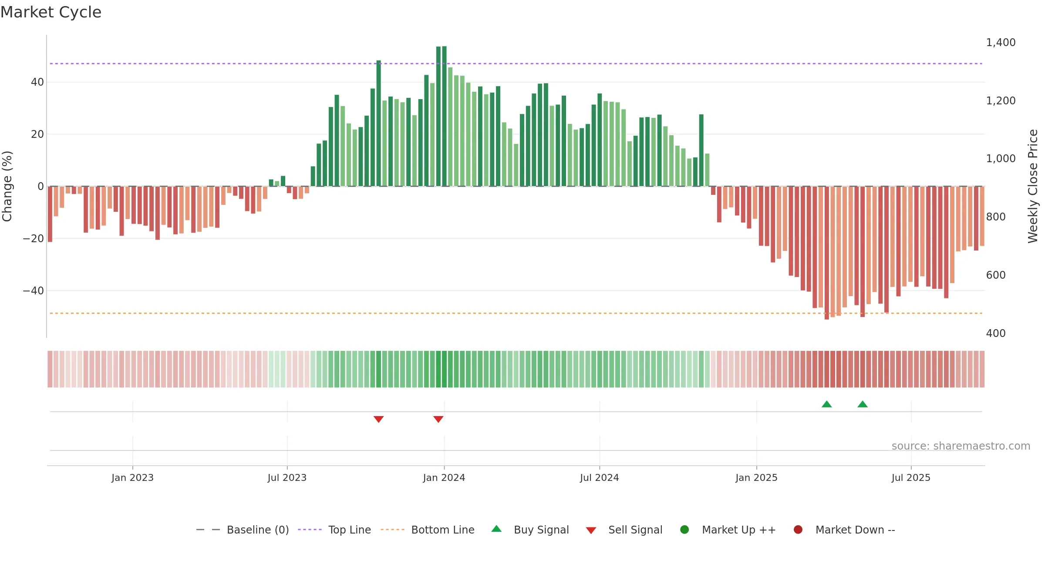
Task: Click the Market Cycle chart title
Action: click(x=51, y=12)
